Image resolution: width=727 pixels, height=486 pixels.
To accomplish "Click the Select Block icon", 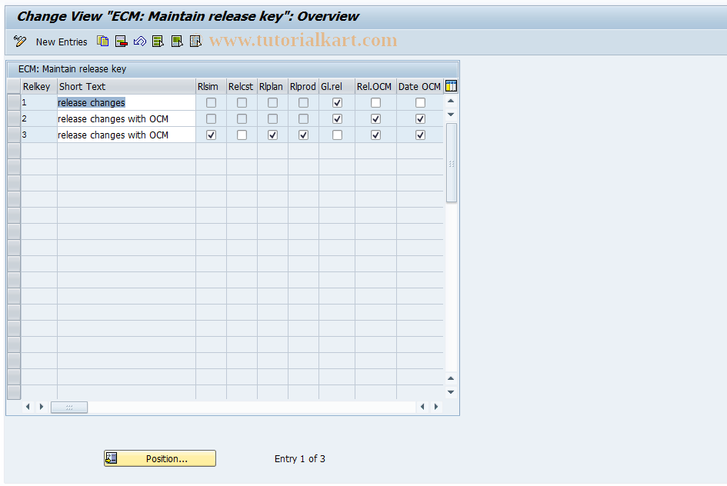I will coord(176,42).
